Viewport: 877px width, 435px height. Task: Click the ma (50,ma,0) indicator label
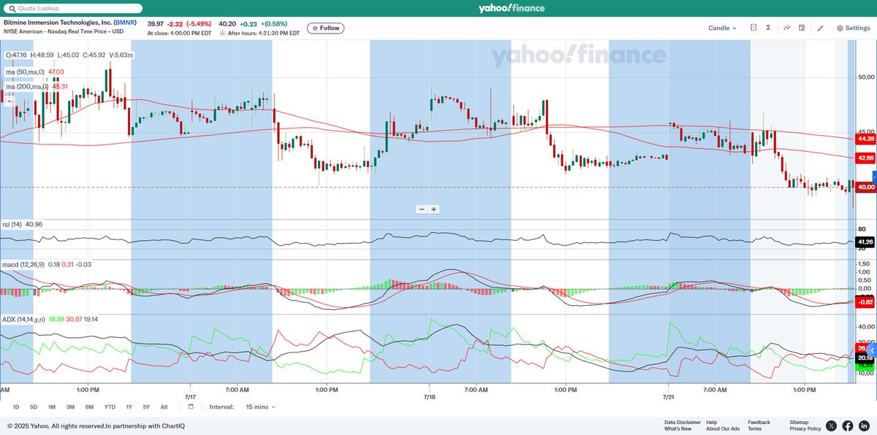pos(26,72)
